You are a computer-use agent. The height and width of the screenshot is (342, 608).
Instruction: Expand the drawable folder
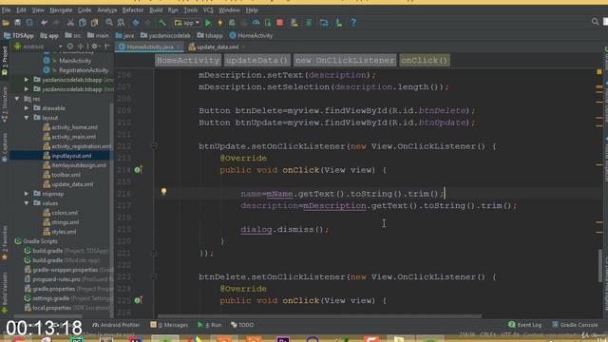click(x=27, y=108)
